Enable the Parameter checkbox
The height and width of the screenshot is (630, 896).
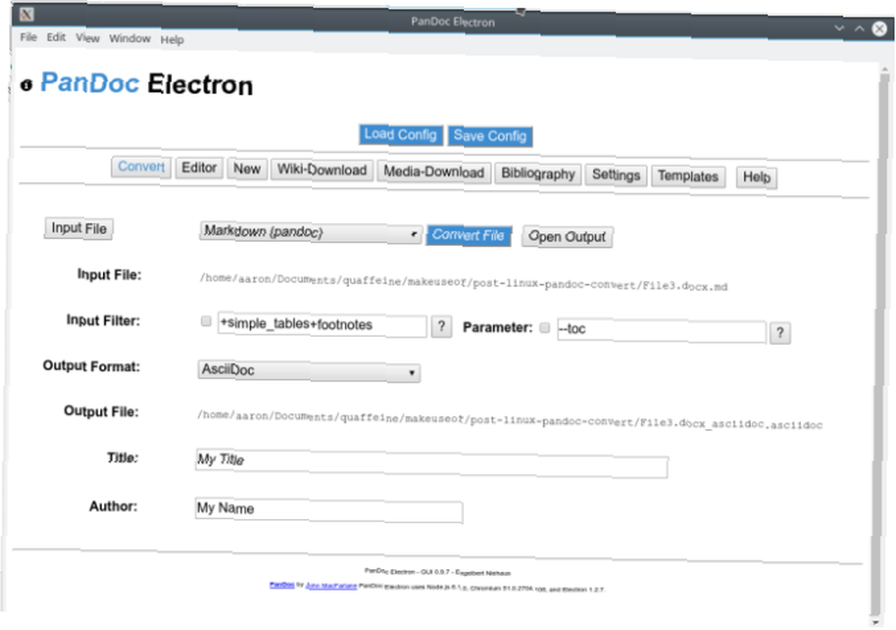pos(545,328)
